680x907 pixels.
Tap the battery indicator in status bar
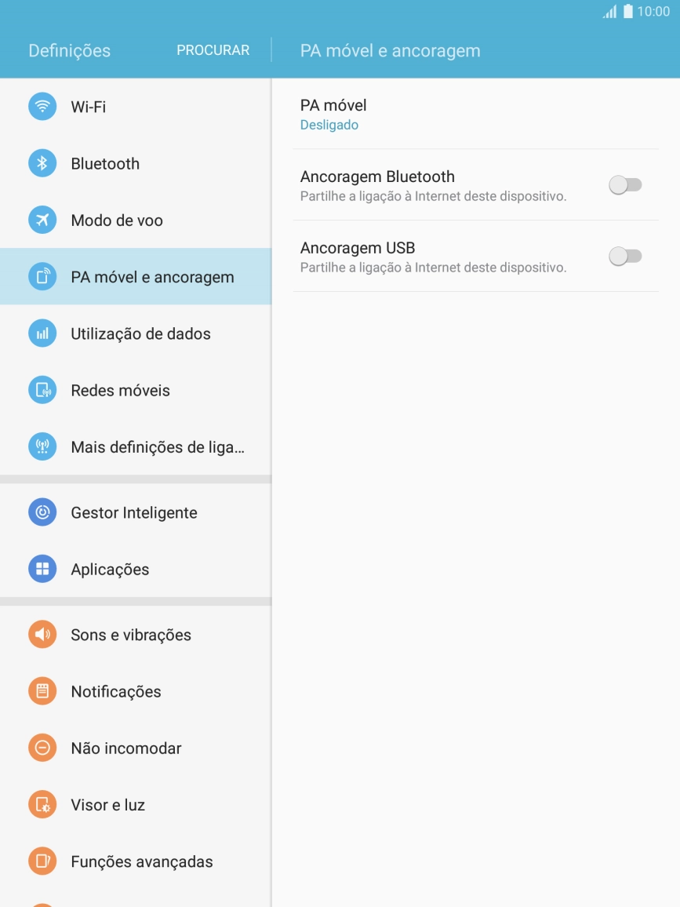click(628, 12)
